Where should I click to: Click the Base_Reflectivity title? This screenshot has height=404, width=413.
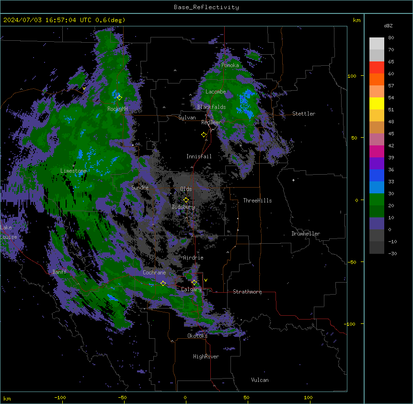pyautogui.click(x=206, y=7)
